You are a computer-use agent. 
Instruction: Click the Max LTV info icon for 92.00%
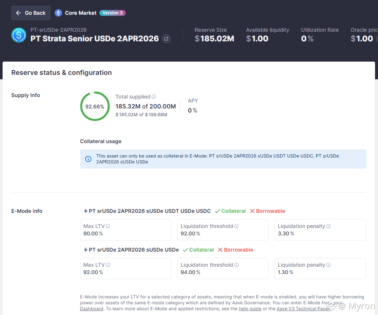point(108,265)
